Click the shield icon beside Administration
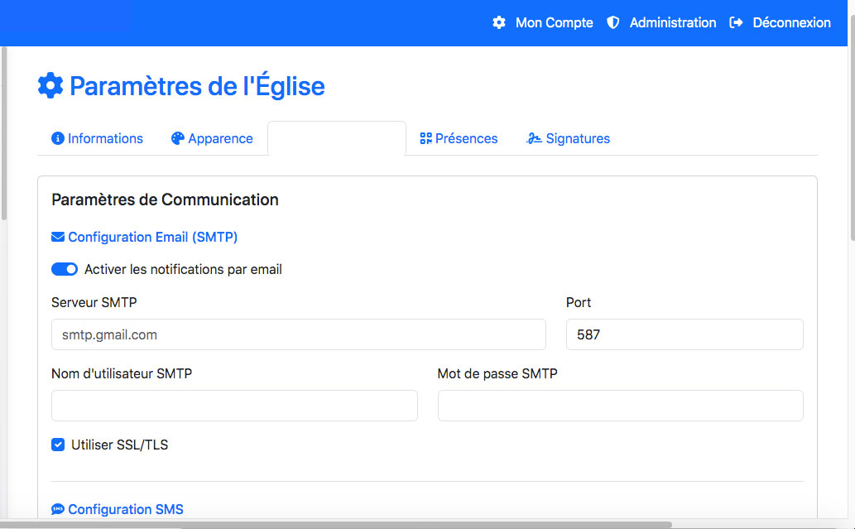855x529 pixels. (613, 23)
